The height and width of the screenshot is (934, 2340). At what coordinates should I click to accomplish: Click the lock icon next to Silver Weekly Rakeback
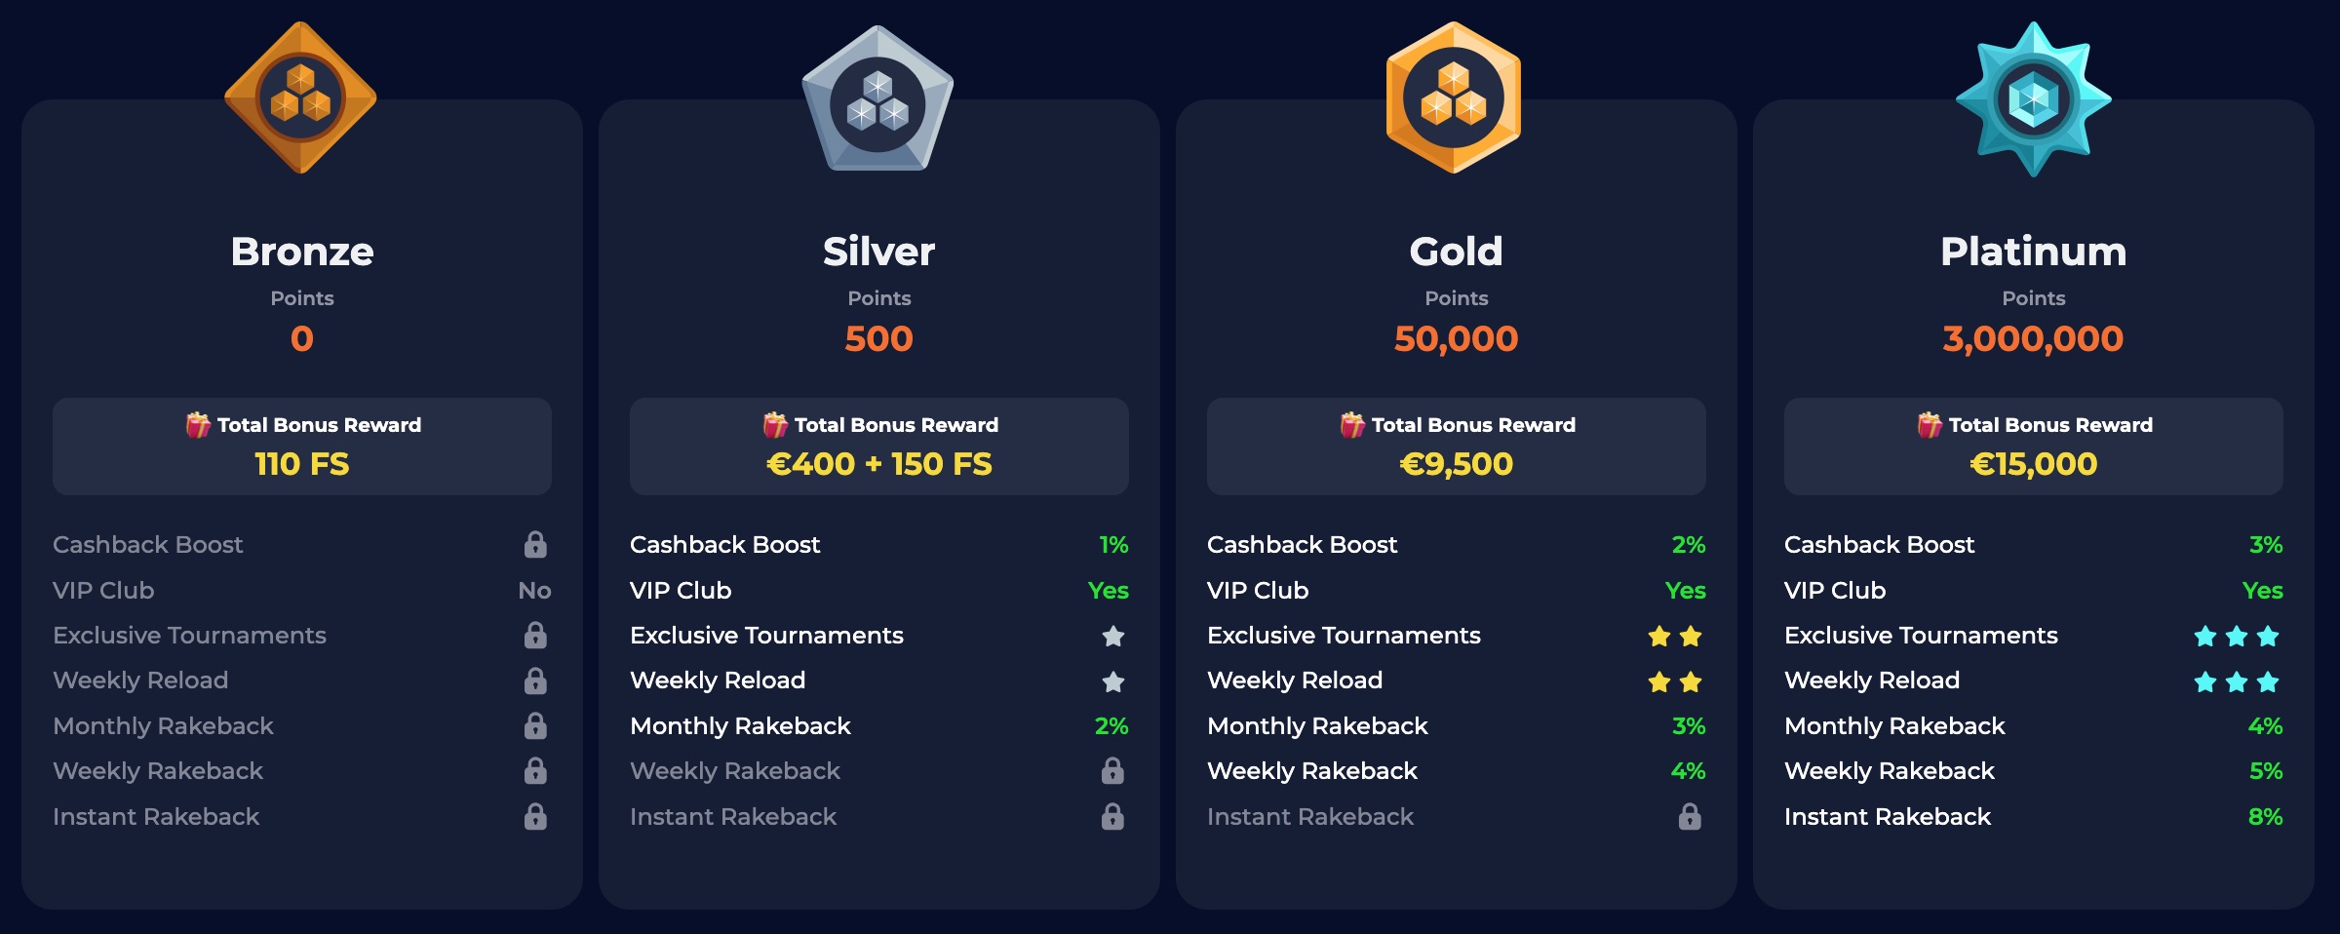pyautogui.click(x=1112, y=771)
